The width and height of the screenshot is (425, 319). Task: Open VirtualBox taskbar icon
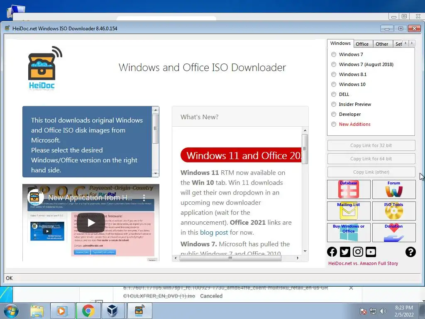[x=112, y=311]
